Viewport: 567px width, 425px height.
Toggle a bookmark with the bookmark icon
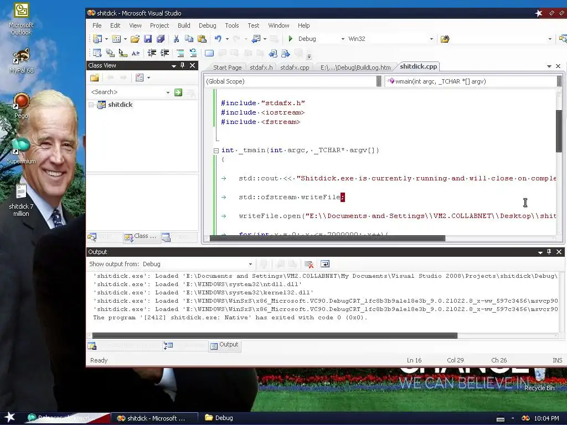(209, 53)
